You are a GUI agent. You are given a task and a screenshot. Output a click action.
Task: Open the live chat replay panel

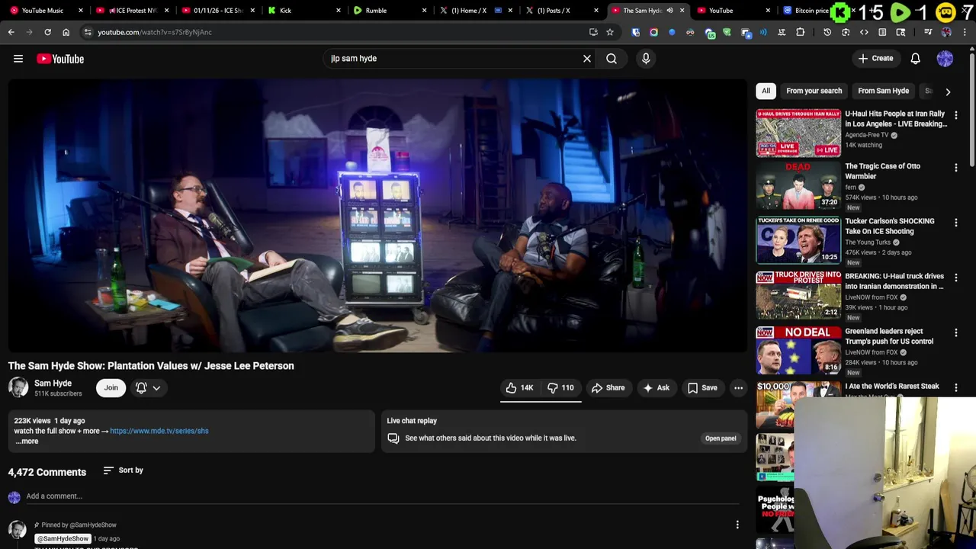[x=720, y=438]
